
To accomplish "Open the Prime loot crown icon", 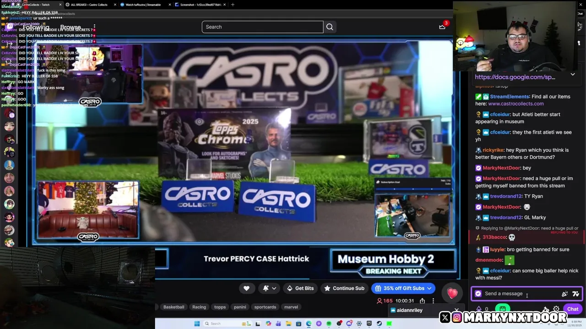I will pos(442,27).
